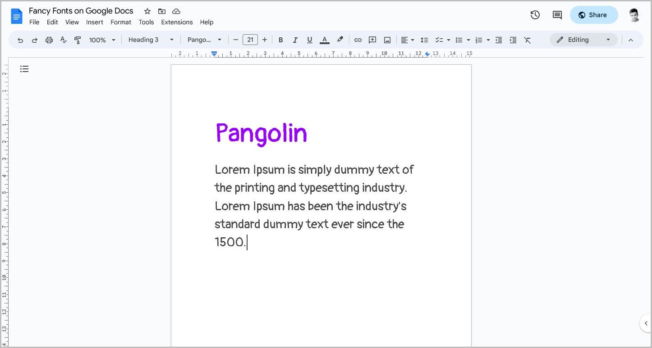652x348 pixels.
Task: Toggle underline formatting
Action: pos(309,40)
